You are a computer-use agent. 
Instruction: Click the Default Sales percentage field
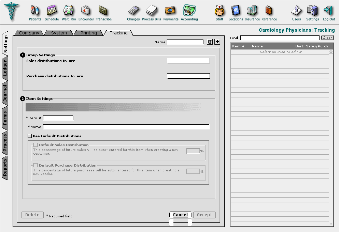[x=193, y=151]
